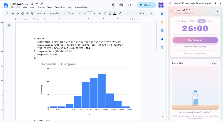Screen dimensions: 224x122
Task: Click the Google Docs home icon
Action: point(6,5)
